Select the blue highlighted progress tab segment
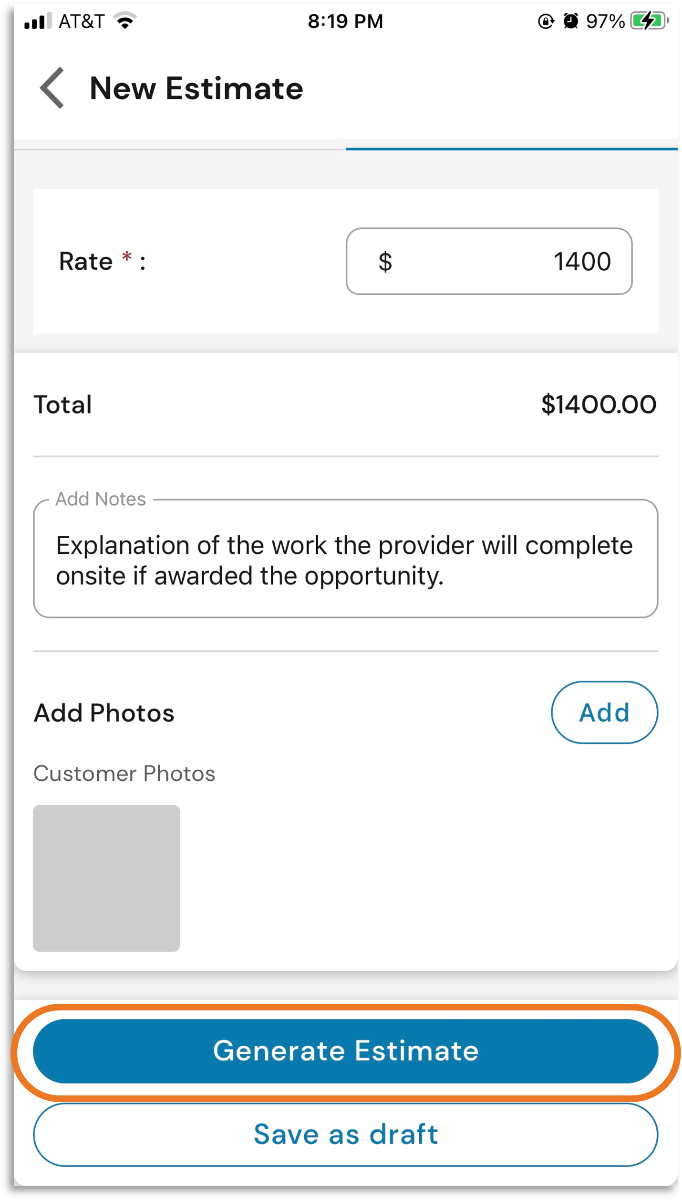 [511, 149]
